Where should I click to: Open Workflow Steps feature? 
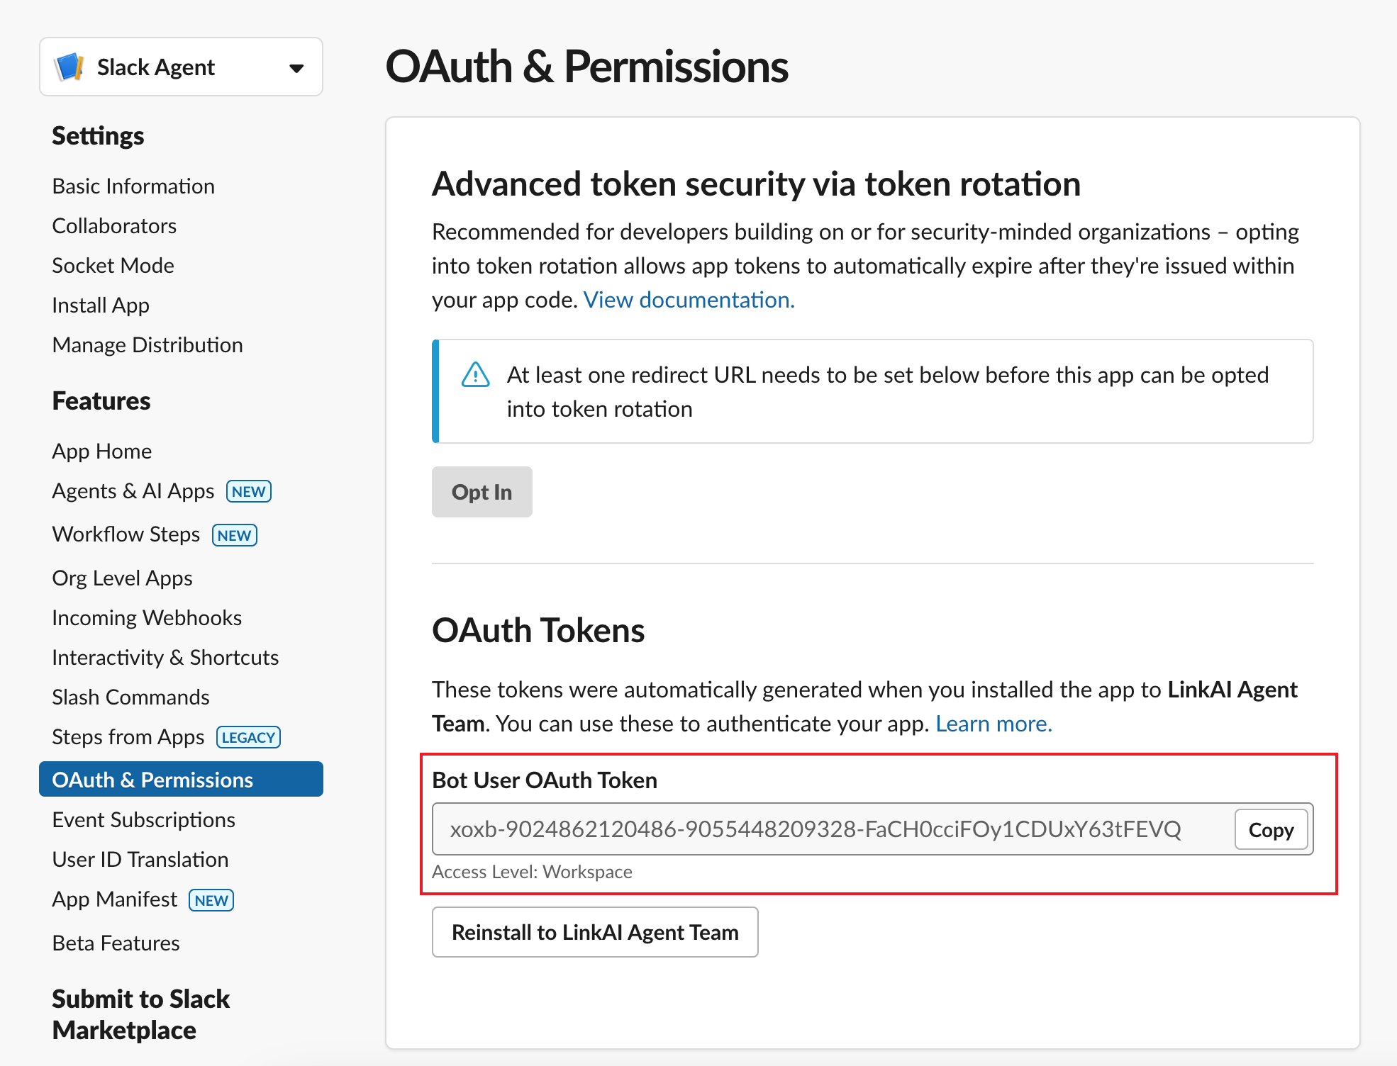tap(126, 534)
